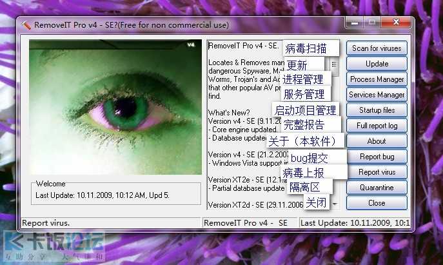443x265 pixels.
Task: Click the Scan for viruses button
Action: (x=377, y=48)
